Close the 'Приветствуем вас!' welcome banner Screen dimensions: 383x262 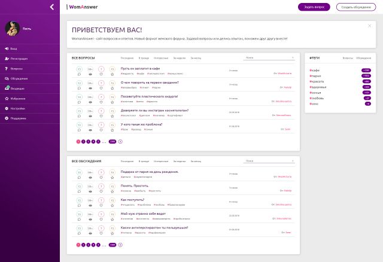pyautogui.click(x=370, y=26)
